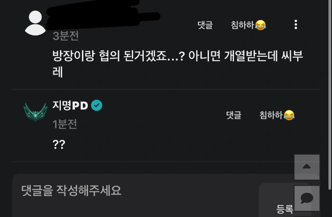The image size is (332, 217).
Task: Click the 1분전 timestamp under 지명PD
Action: pyautogui.click(x=65, y=124)
